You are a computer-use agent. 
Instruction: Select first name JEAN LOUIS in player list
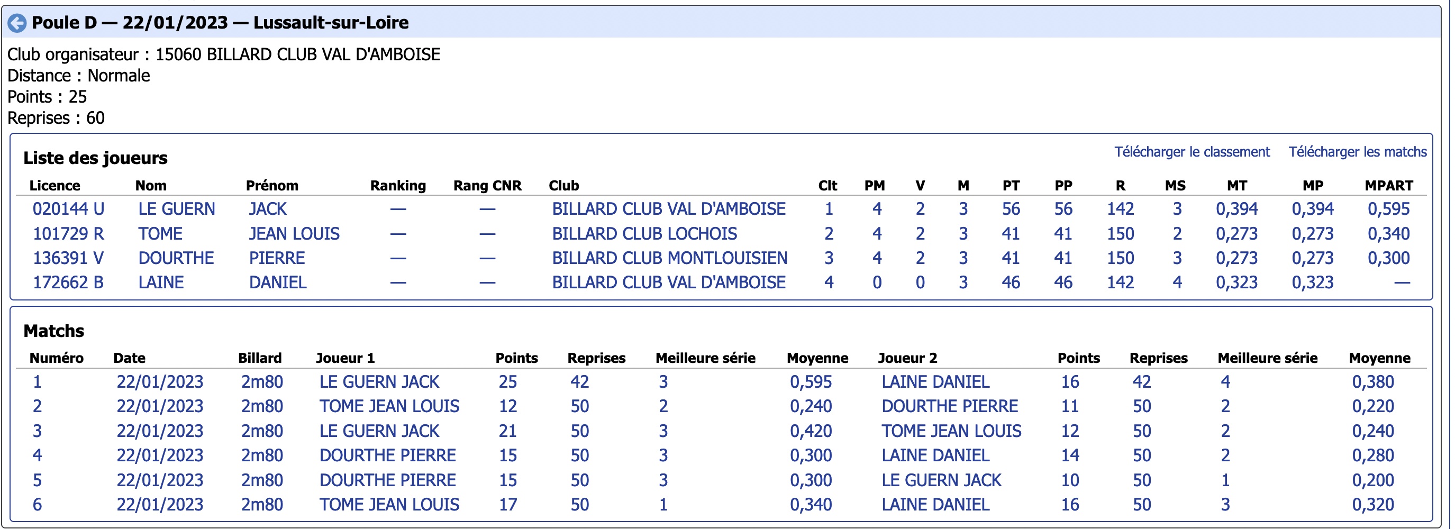tap(294, 234)
